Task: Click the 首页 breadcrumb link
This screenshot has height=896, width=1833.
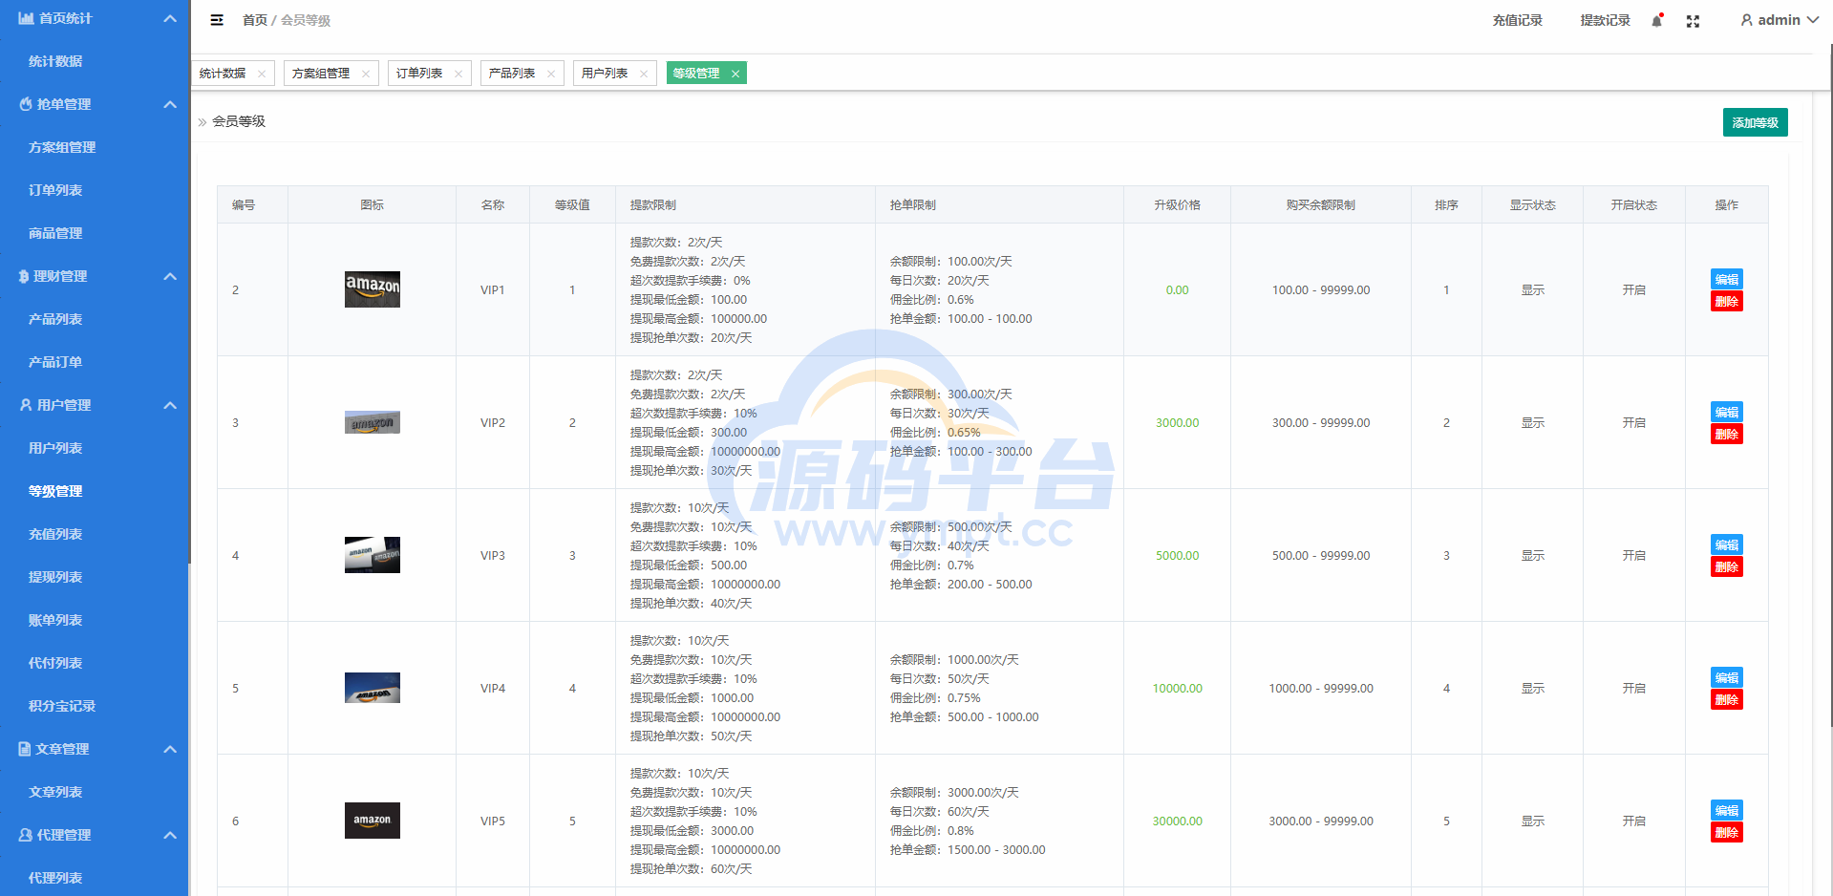Action: pyautogui.click(x=255, y=20)
